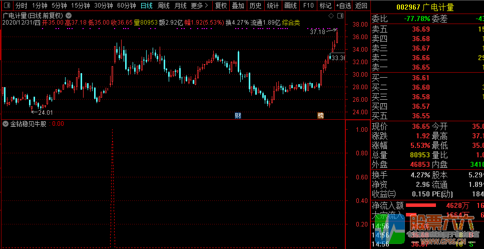Toggle 叠加 overlay comparison
This screenshot has width=484, height=249.
tap(238, 6)
